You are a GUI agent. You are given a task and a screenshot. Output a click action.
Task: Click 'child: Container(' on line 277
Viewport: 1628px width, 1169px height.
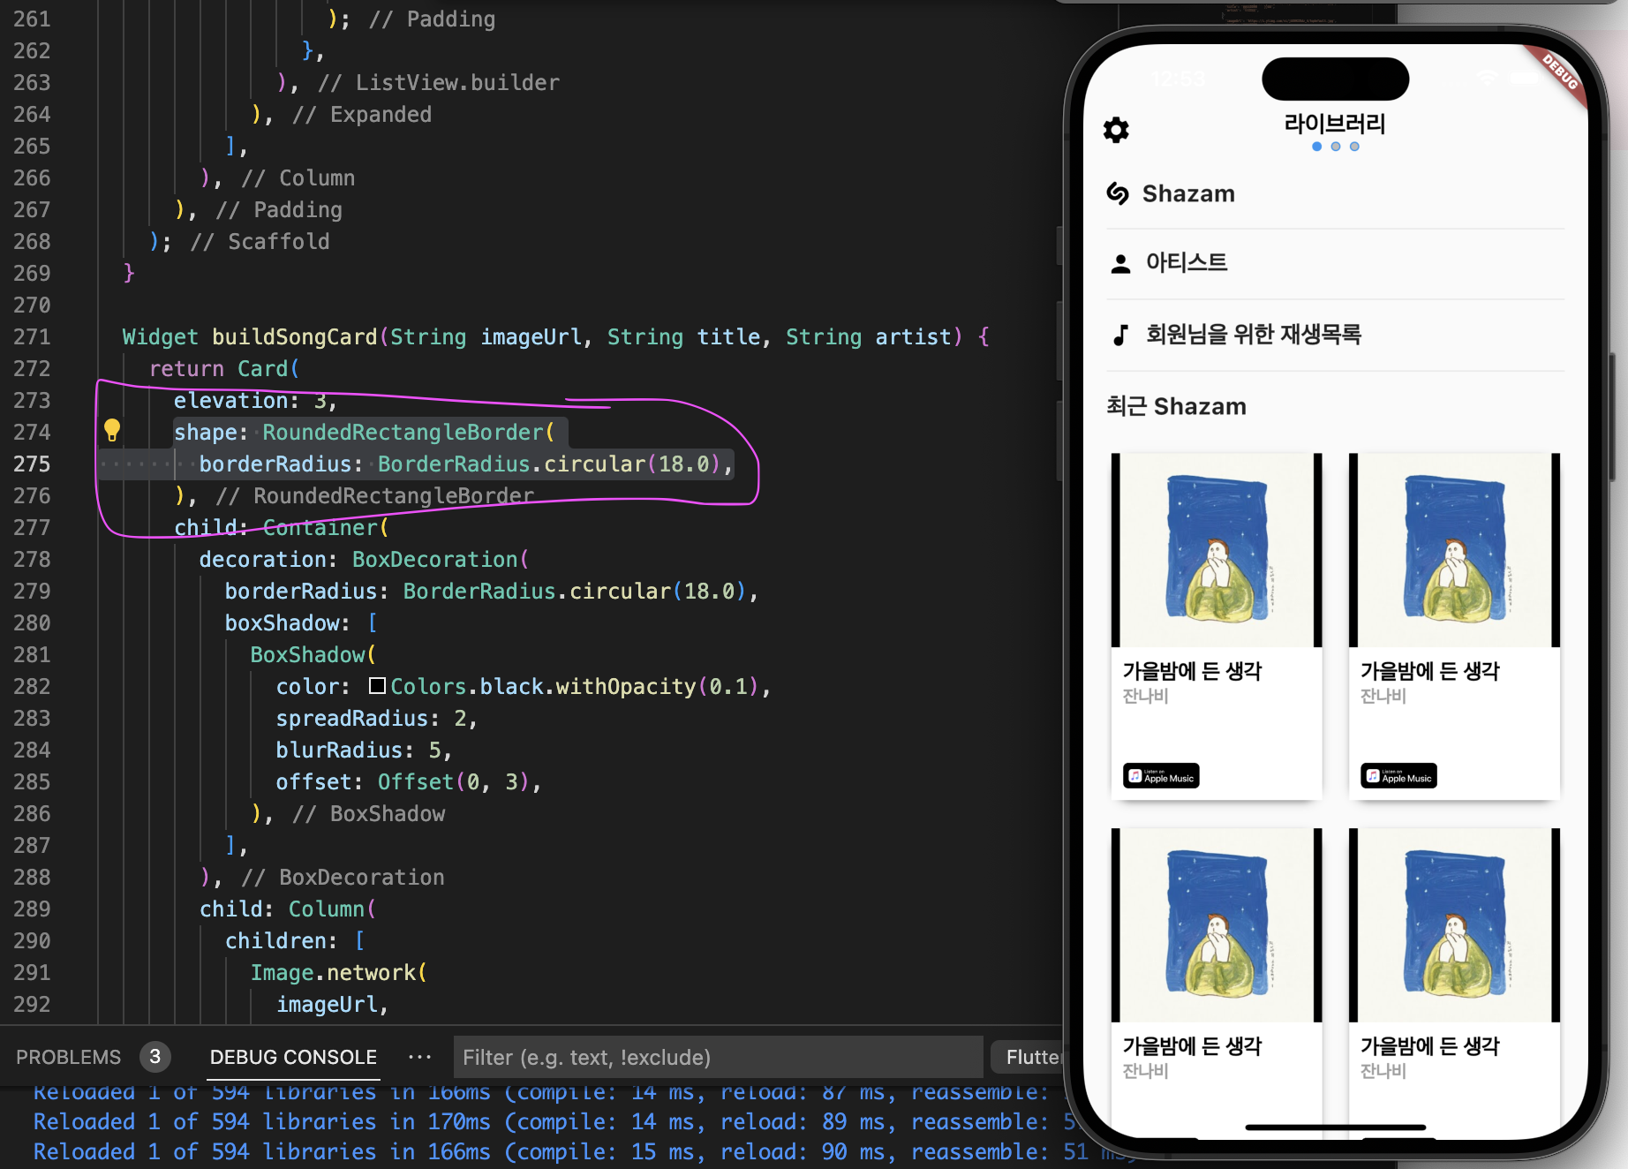281,527
